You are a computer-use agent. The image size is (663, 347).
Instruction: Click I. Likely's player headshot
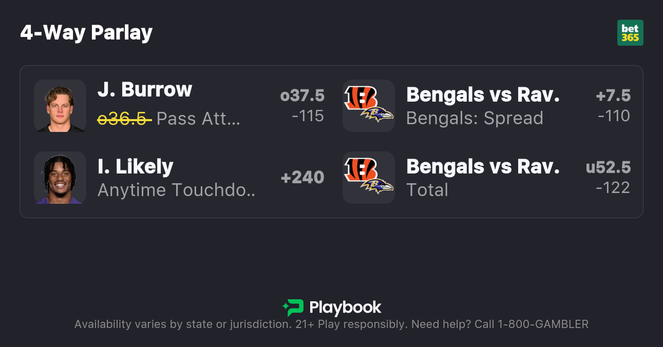tap(60, 178)
